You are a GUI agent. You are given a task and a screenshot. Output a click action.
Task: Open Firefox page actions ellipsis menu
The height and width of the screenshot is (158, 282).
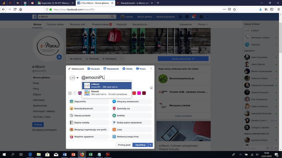[x=224, y=9]
